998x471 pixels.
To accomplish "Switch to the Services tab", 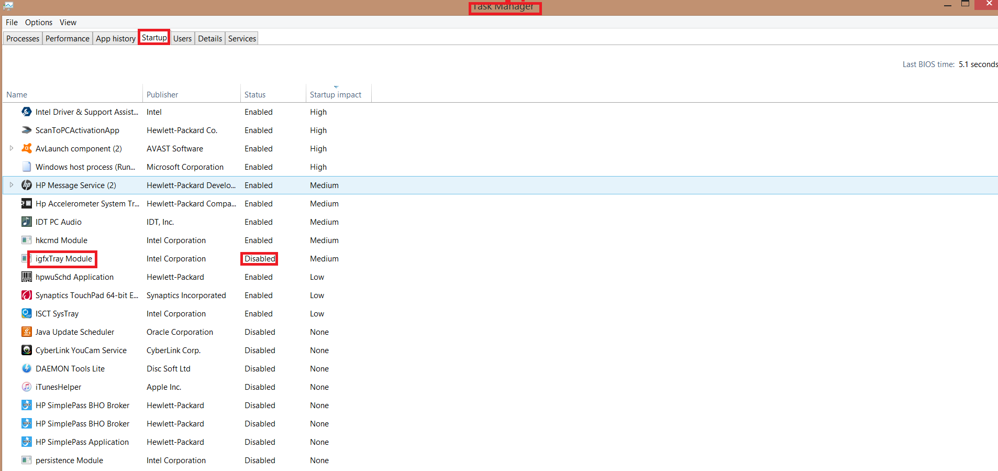I will pyautogui.click(x=242, y=38).
